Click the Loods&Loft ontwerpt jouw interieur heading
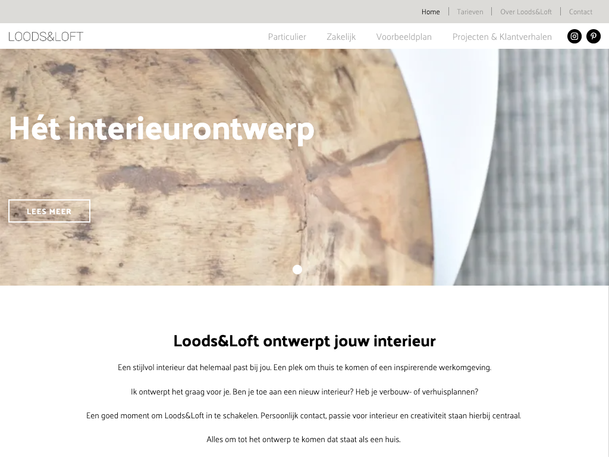Image resolution: width=609 pixels, height=457 pixels. pyautogui.click(x=304, y=341)
